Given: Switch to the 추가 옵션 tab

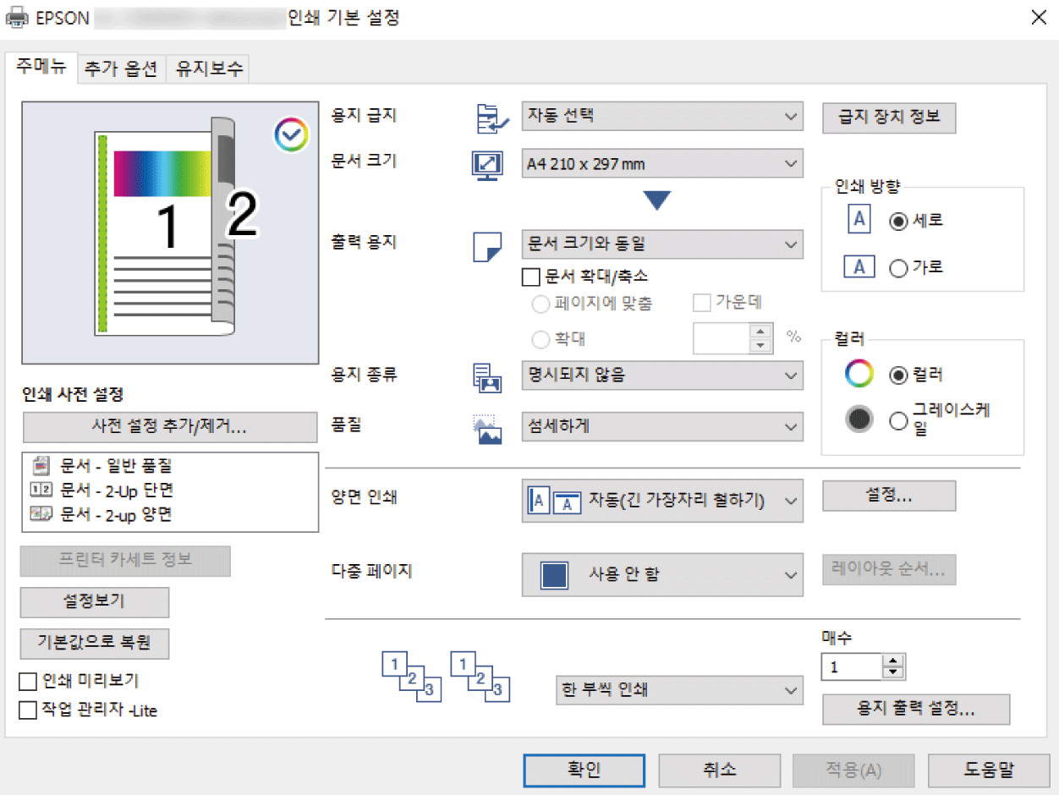Looking at the screenshot, I should pyautogui.click(x=121, y=69).
